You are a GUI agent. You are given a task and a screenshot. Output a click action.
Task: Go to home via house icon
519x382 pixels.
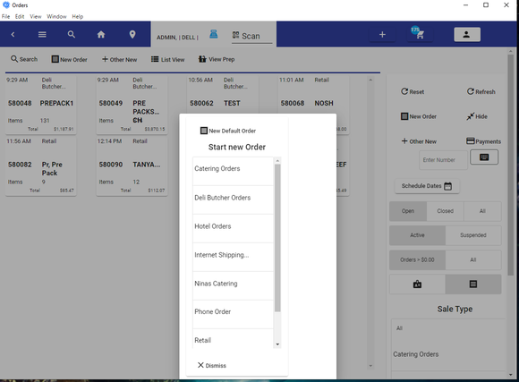(101, 34)
